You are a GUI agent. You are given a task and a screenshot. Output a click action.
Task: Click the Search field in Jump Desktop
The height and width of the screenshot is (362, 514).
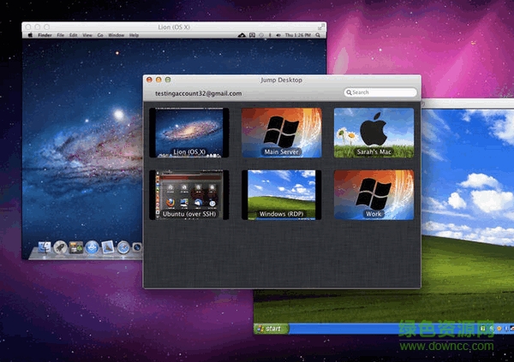(x=383, y=92)
